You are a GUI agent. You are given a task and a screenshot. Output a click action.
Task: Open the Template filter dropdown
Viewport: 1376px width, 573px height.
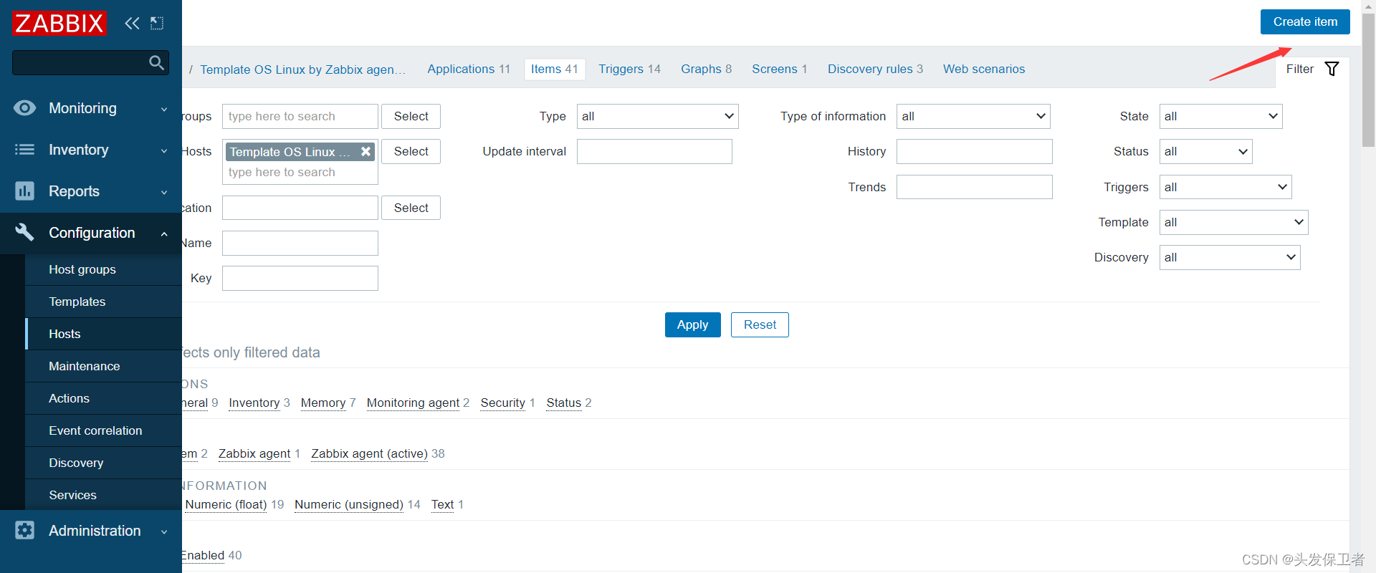click(1233, 222)
